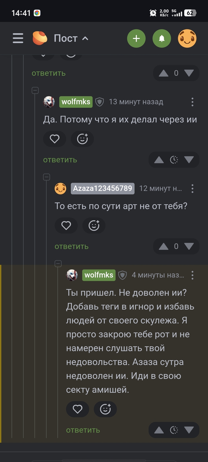Open notifications bell
Screen dimensions: 208x462
(x=162, y=38)
